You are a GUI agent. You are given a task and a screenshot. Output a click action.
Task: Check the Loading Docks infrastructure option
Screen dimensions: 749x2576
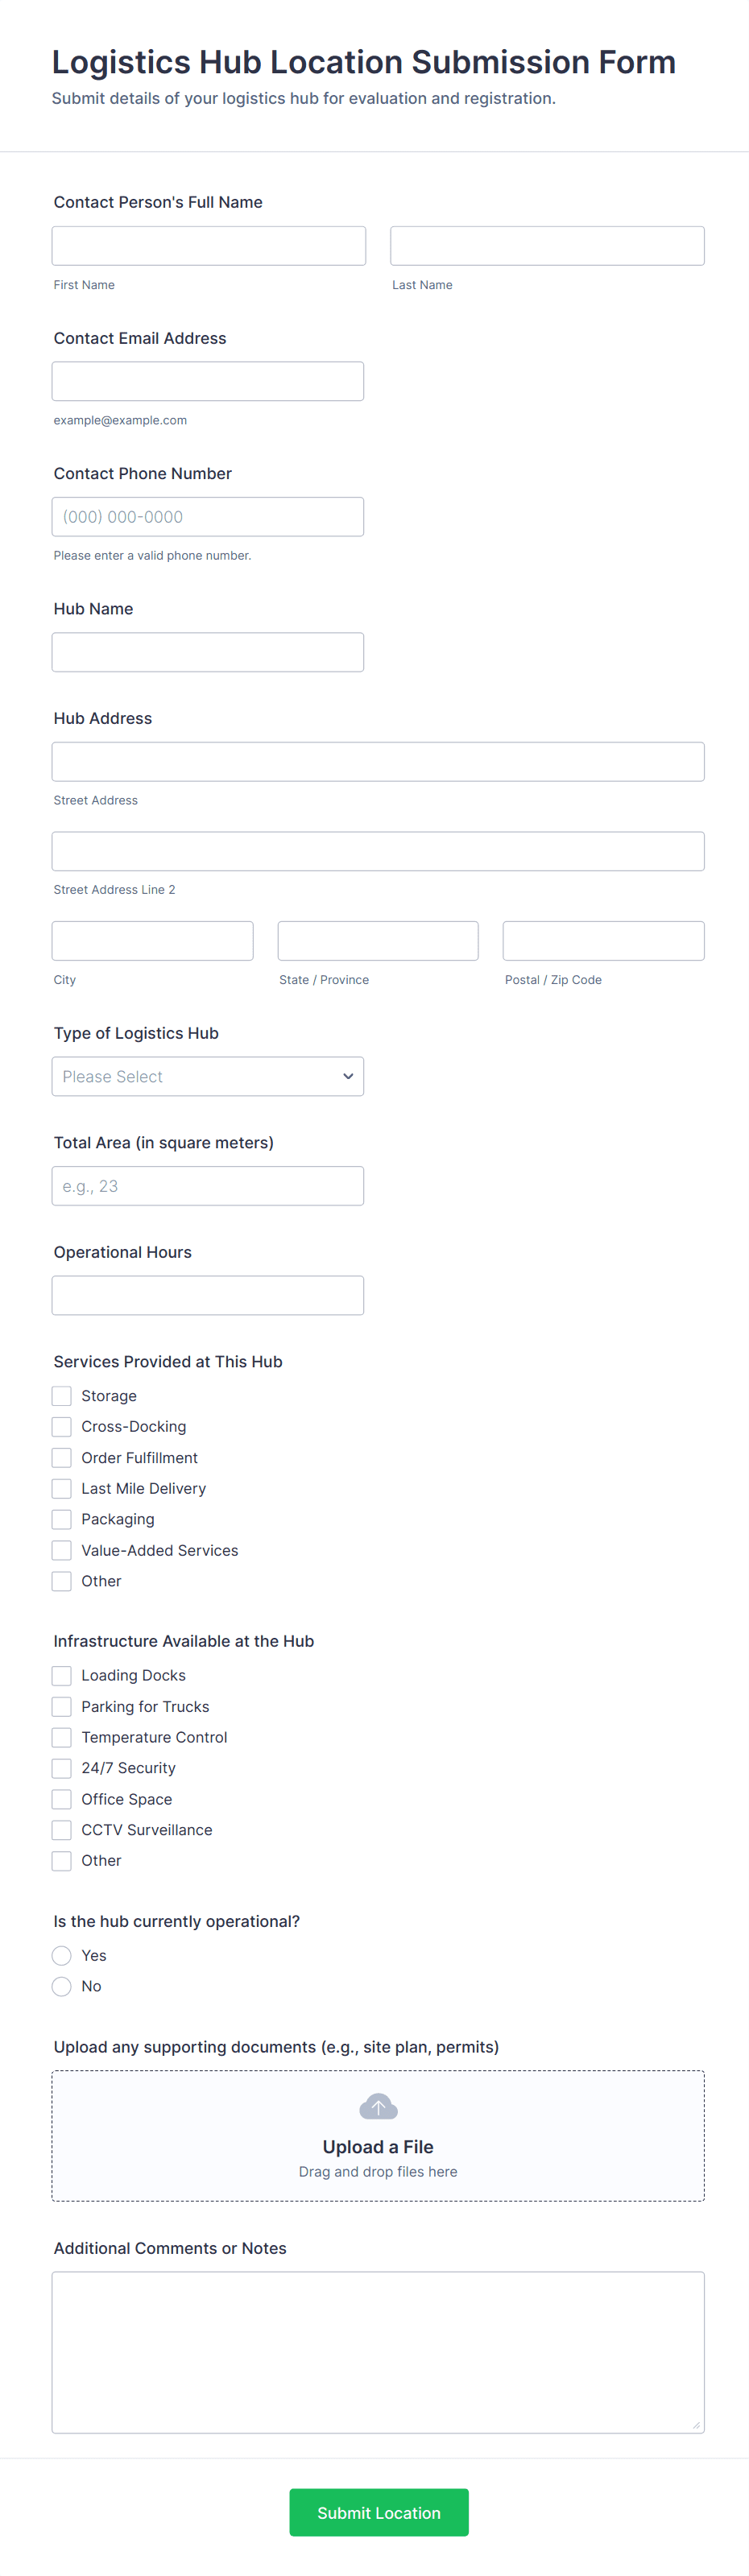pos(62,1675)
